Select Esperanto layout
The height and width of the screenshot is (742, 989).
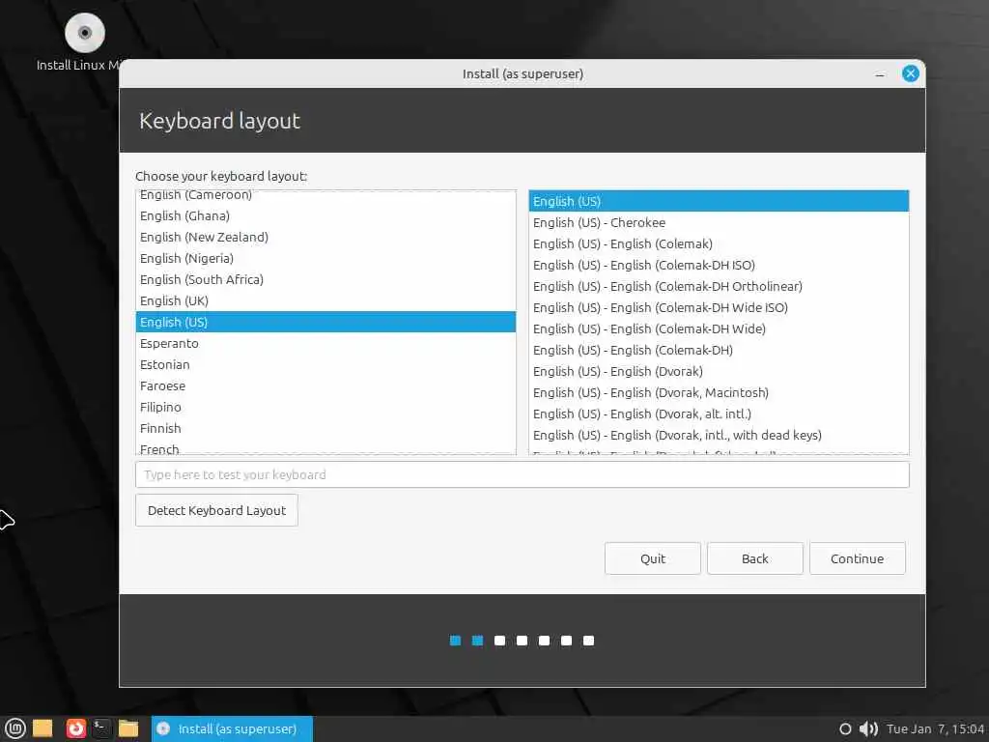click(325, 343)
